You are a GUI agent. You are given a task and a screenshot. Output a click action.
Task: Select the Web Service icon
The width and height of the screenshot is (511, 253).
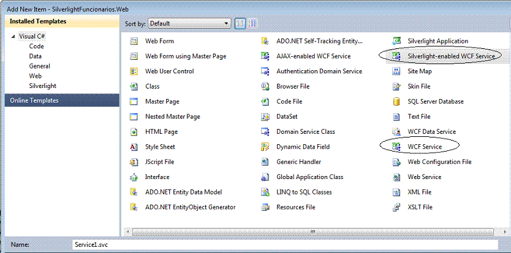click(396, 177)
